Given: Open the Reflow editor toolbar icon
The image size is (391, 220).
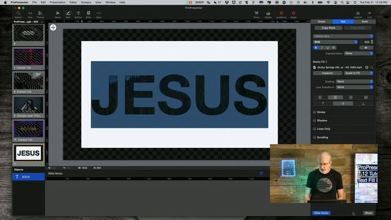Looking at the screenshot, I should click(78, 14).
